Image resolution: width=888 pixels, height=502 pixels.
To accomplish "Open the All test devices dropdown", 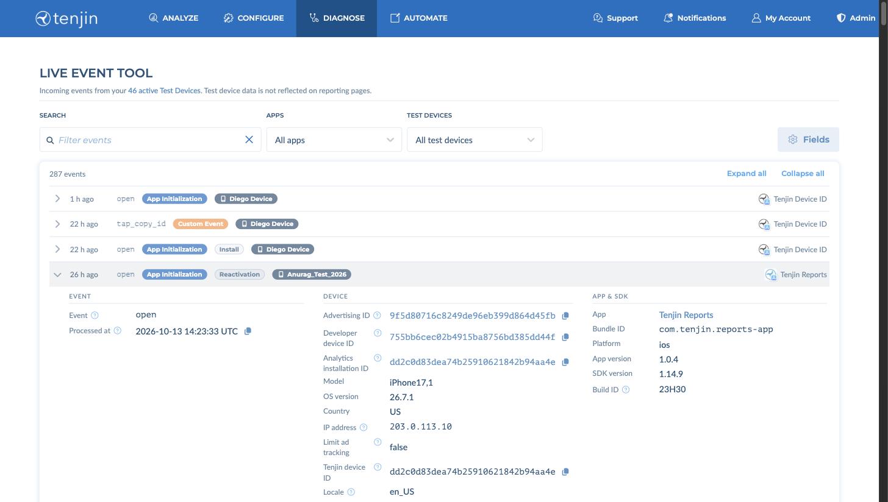I will [474, 140].
